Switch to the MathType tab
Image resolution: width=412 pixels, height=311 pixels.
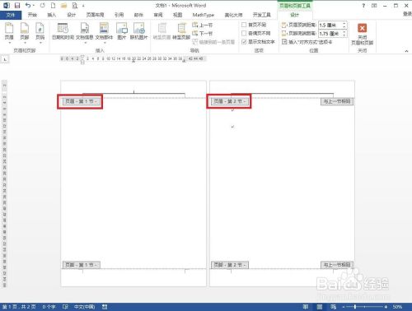click(204, 15)
